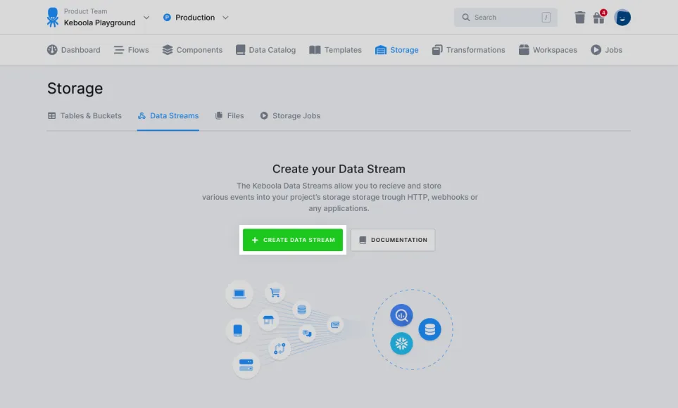Switch to the Tables & Buckets tab
Screen dimensions: 678x408
point(84,116)
